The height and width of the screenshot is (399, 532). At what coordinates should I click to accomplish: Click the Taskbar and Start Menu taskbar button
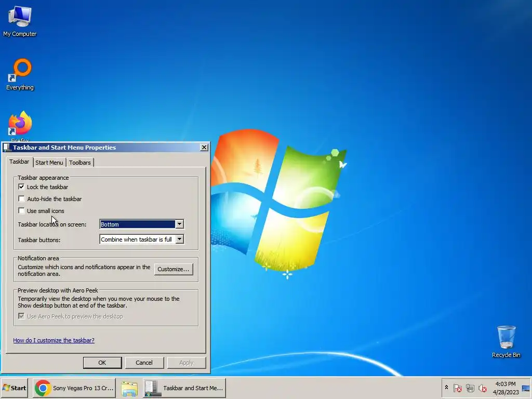pos(184,388)
